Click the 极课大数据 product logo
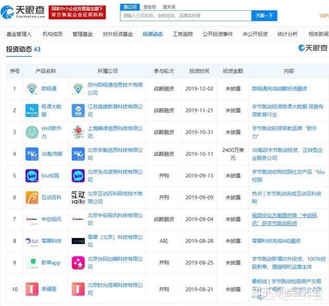Screen dimensions: 329x306 coord(32,110)
